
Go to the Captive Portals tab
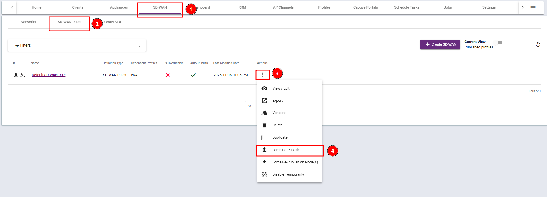point(366,7)
